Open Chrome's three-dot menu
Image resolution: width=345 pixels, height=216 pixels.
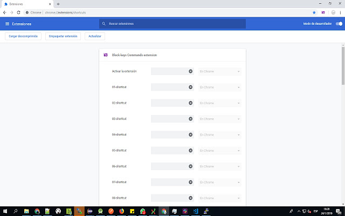(x=340, y=12)
